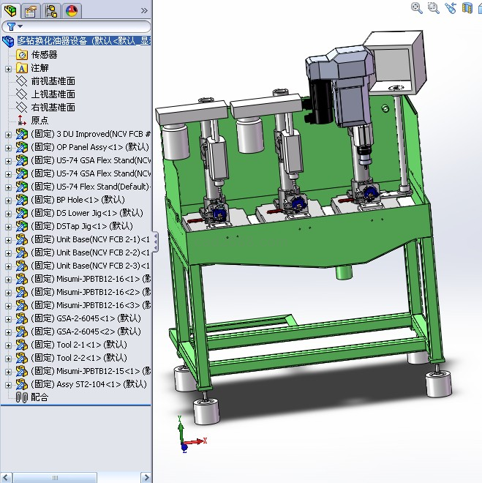Click the Previous View icon
The height and width of the screenshot is (483, 482).
click(x=451, y=8)
